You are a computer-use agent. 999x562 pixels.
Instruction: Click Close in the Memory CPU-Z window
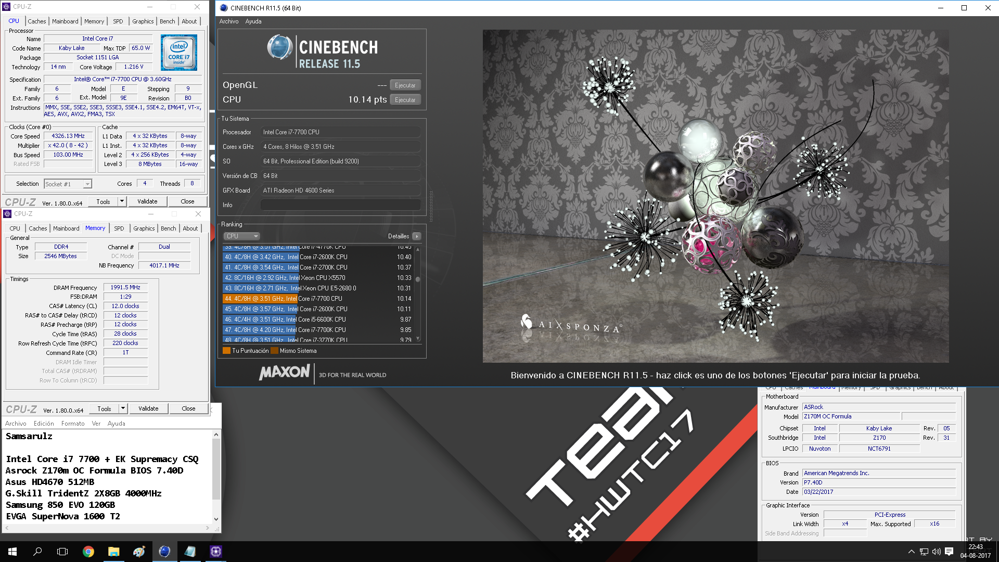(x=188, y=408)
